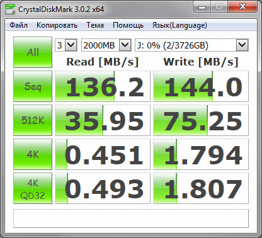The width and height of the screenshot is (262, 238).
Task: Start the 4K QD32 test
Action: click(33, 188)
